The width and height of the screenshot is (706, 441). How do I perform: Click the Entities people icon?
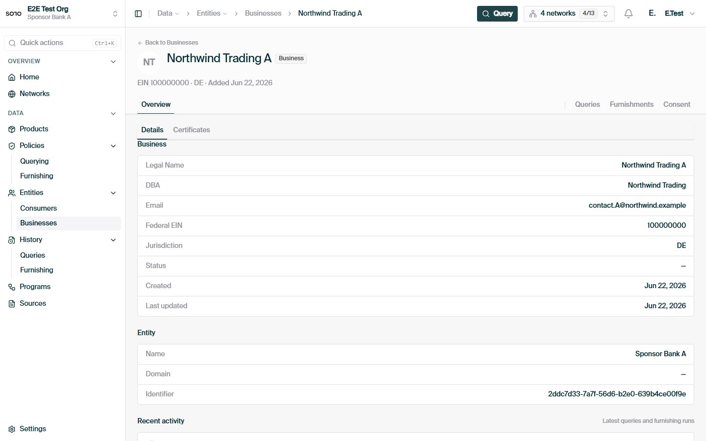pos(12,193)
